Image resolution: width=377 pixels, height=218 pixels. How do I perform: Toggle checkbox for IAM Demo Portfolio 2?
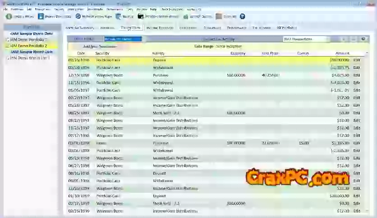(x=8, y=45)
